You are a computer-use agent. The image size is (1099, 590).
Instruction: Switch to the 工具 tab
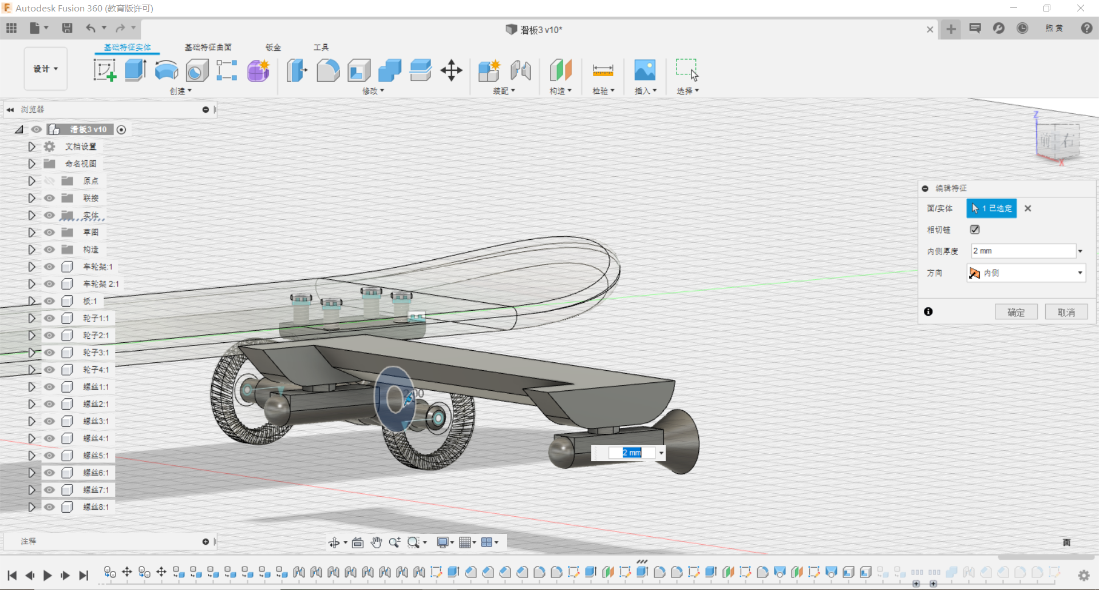tap(321, 47)
